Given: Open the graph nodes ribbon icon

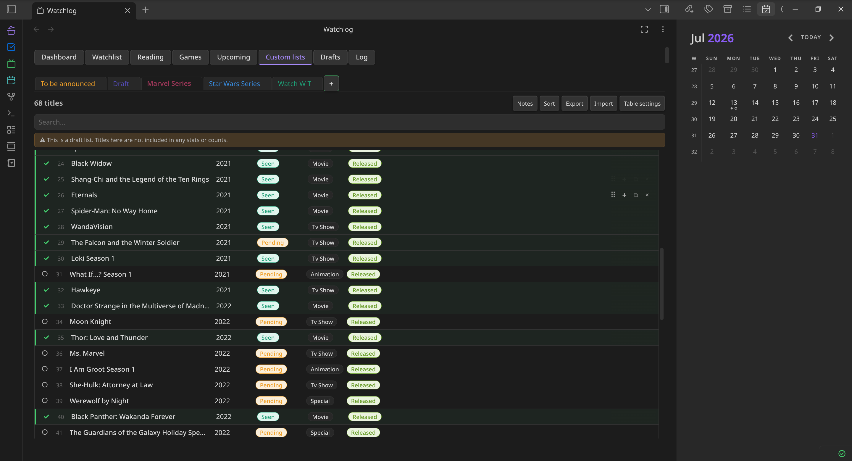Looking at the screenshot, I should (x=11, y=96).
